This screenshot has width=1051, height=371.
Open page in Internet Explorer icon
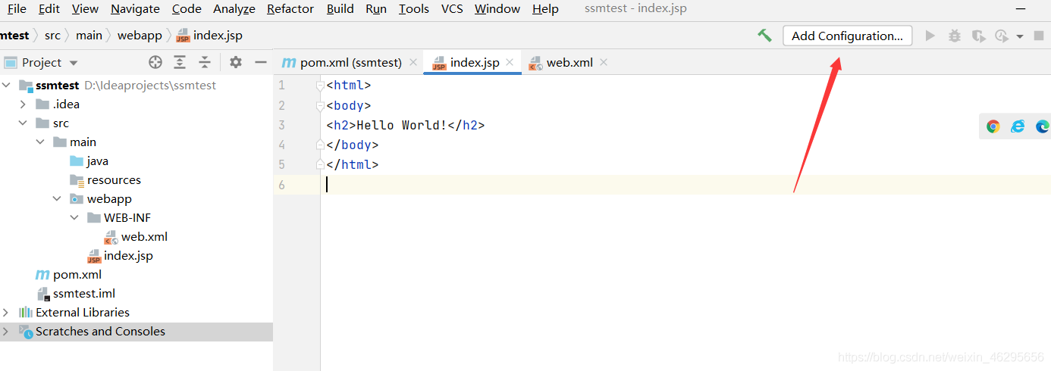point(1018,126)
